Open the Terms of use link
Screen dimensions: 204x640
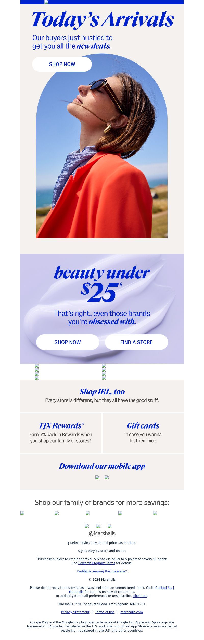pyautogui.click(x=105, y=612)
